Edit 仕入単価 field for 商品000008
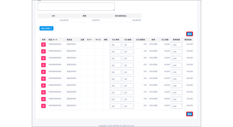 point(115,92)
